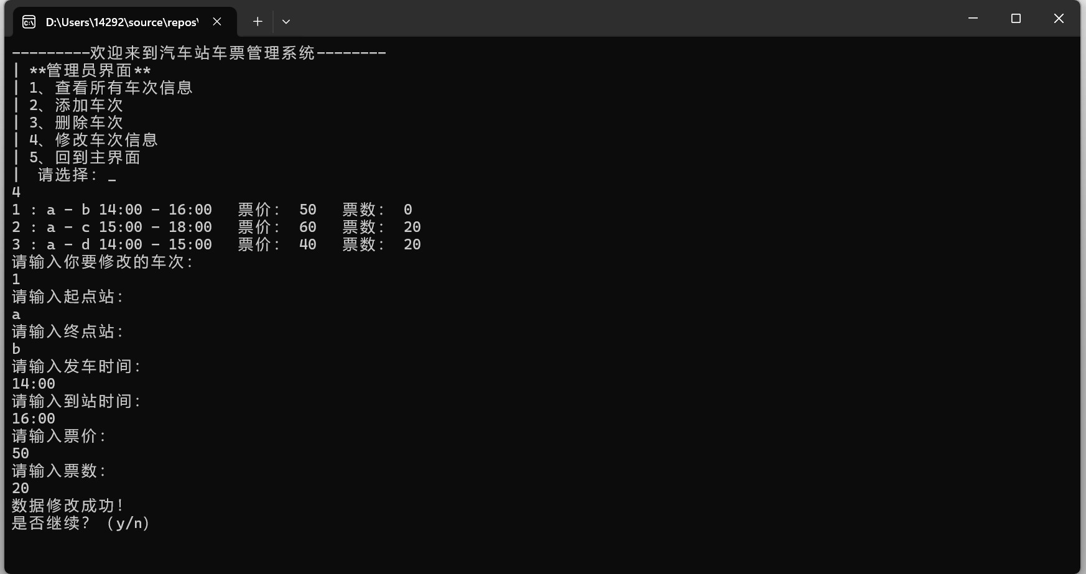Click the bus row a - d 14:00 - 15:00
Image resolution: width=1086 pixels, height=574 pixels.
pyautogui.click(x=216, y=244)
